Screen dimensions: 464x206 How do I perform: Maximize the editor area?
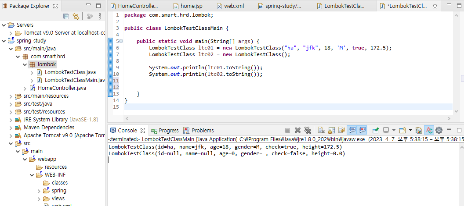click(459, 5)
